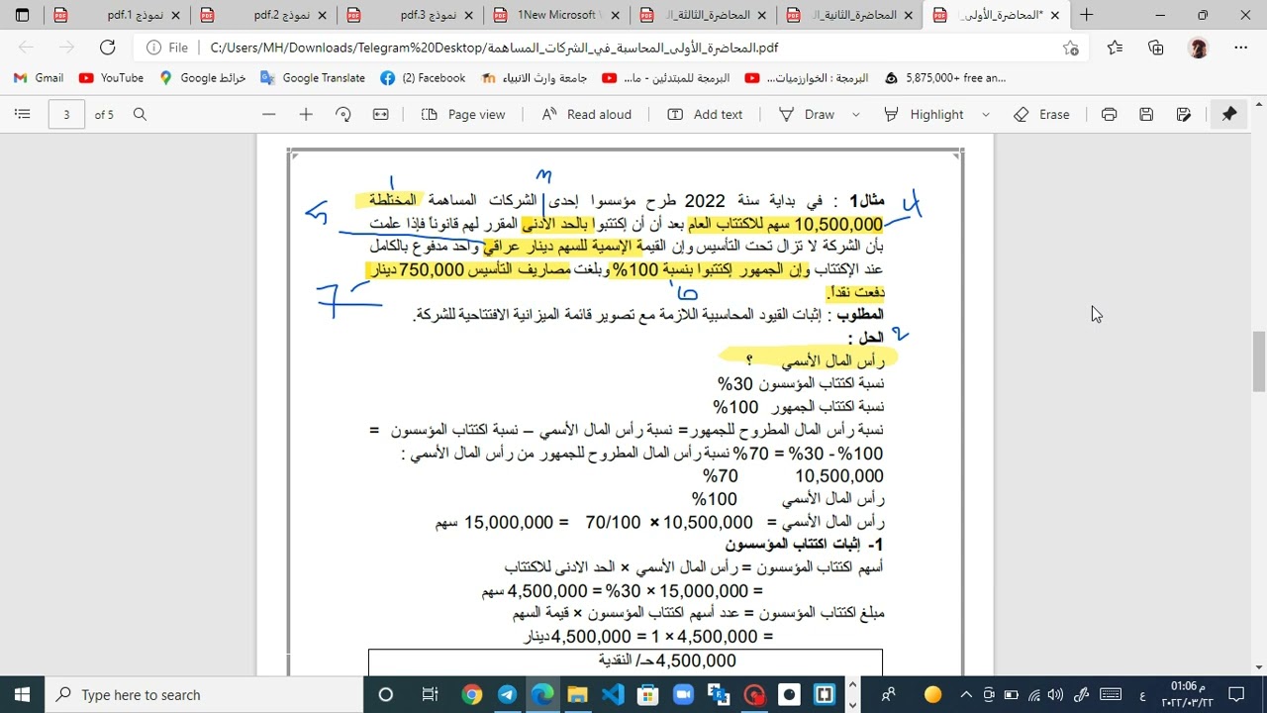1267x713 pixels.
Task: Switch to the نموذج 2.pdf tab
Action: pyautogui.click(x=261, y=15)
